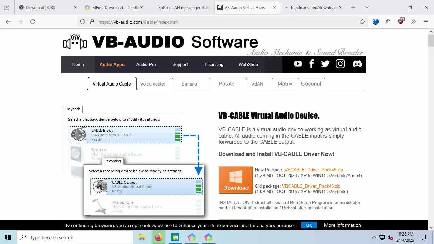
Task: Open Firefox View button
Action: point(7,7)
